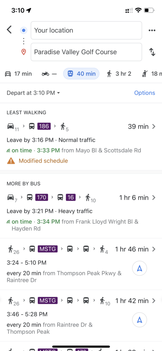Select the walking 3 hr tab
The image size is (162, 351).
(x=119, y=74)
